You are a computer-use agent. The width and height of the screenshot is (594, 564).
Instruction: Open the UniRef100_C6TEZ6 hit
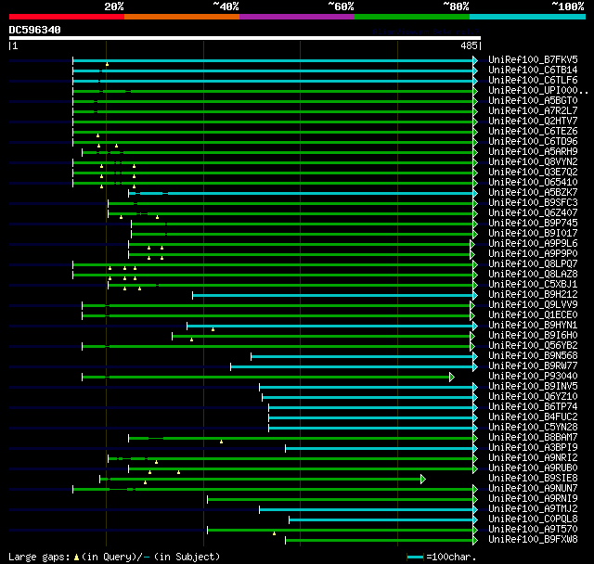tap(533, 132)
